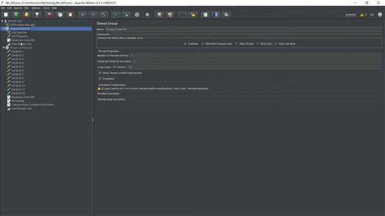Click the Paste clipboard toolbar icon

[x=70, y=14]
